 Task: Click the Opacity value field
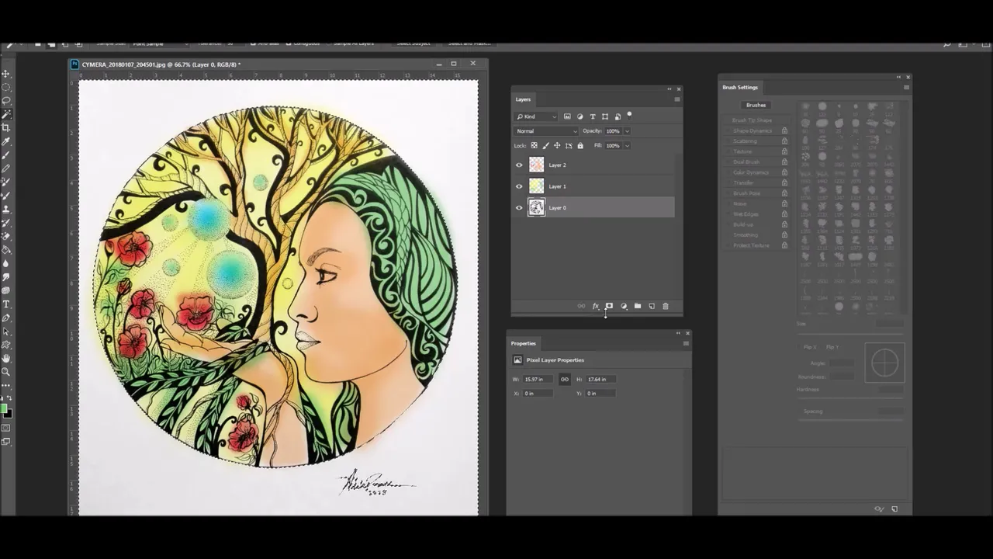coord(613,131)
